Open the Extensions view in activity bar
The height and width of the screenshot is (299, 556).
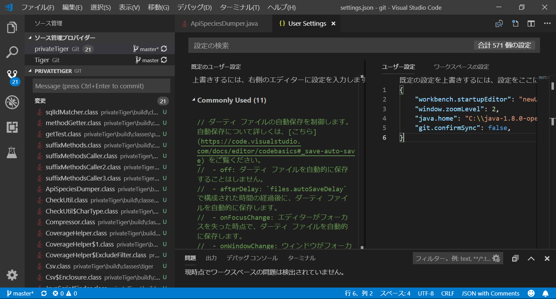click(12, 127)
